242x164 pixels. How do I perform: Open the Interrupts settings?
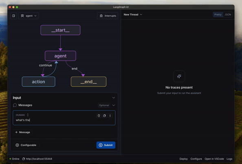click(108, 16)
